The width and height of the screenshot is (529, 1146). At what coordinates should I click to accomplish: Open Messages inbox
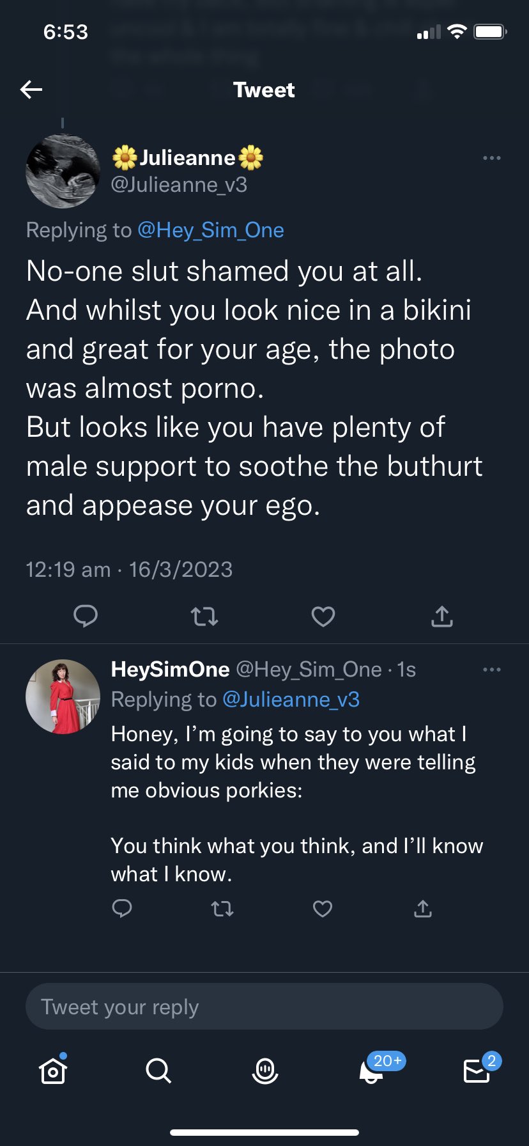click(477, 1070)
